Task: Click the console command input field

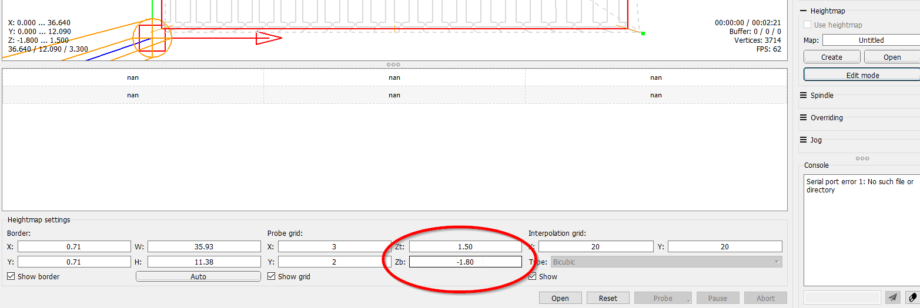Action: [x=842, y=298]
